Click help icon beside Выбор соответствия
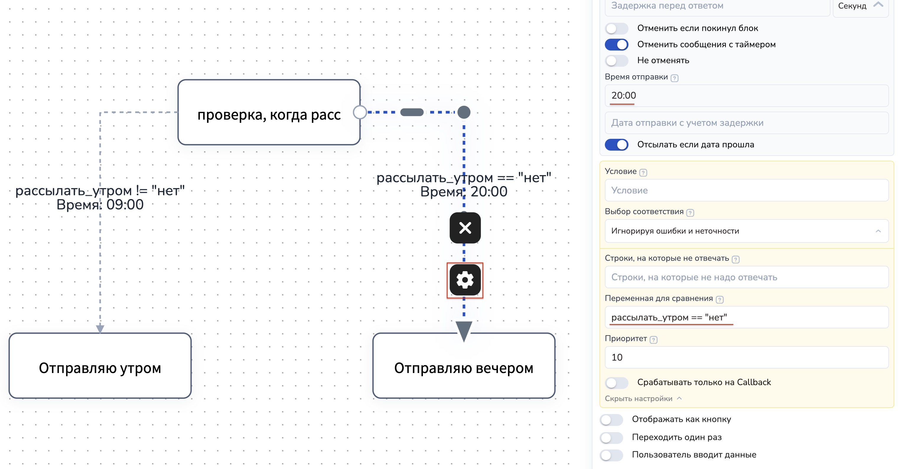 click(x=690, y=213)
